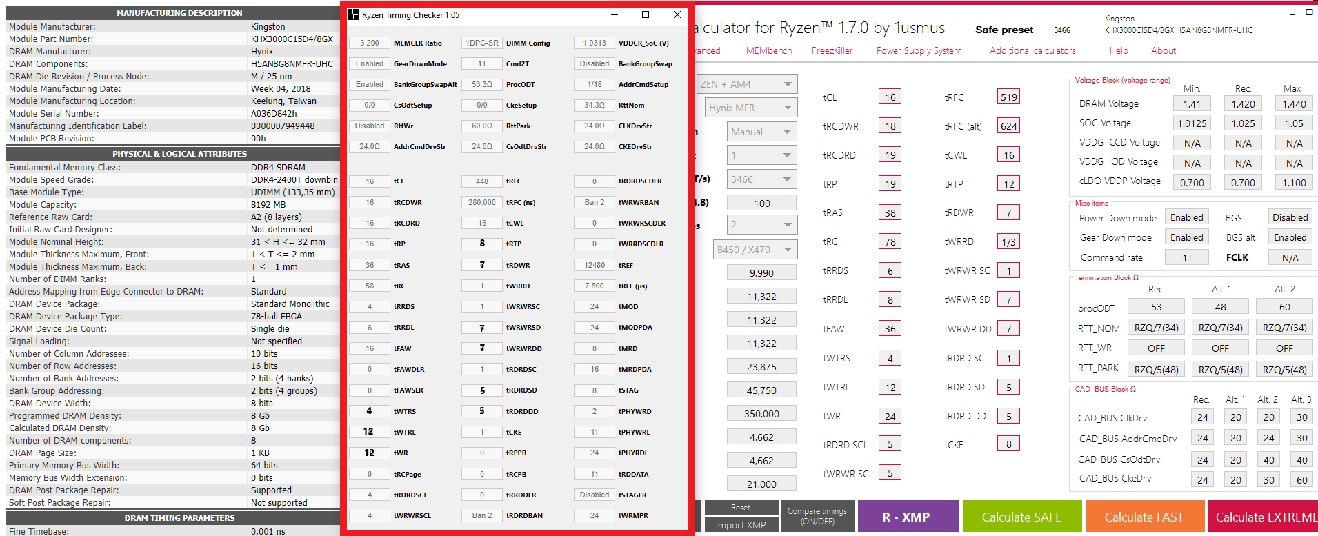Close the Ryzen Timing Checker window
The image size is (1318, 536).
coord(677,14)
